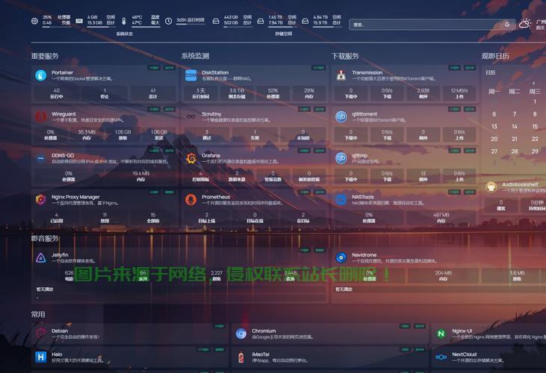
Task: Open the Debian swirl icon
Action: (41, 333)
